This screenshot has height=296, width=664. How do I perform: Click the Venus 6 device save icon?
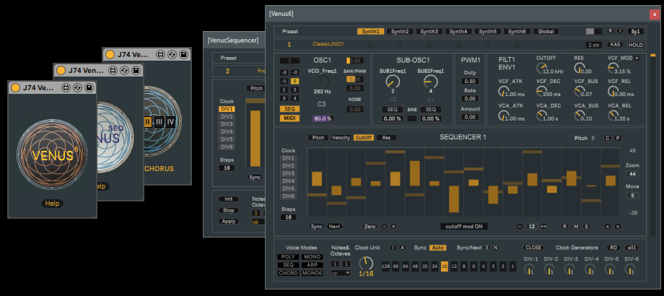click(x=88, y=87)
